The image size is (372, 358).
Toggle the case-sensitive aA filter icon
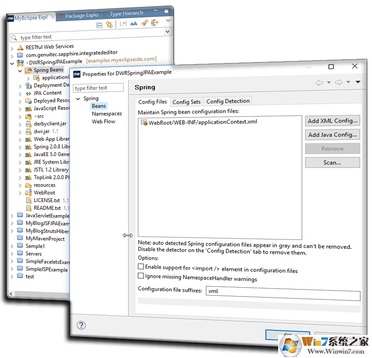(134, 23)
